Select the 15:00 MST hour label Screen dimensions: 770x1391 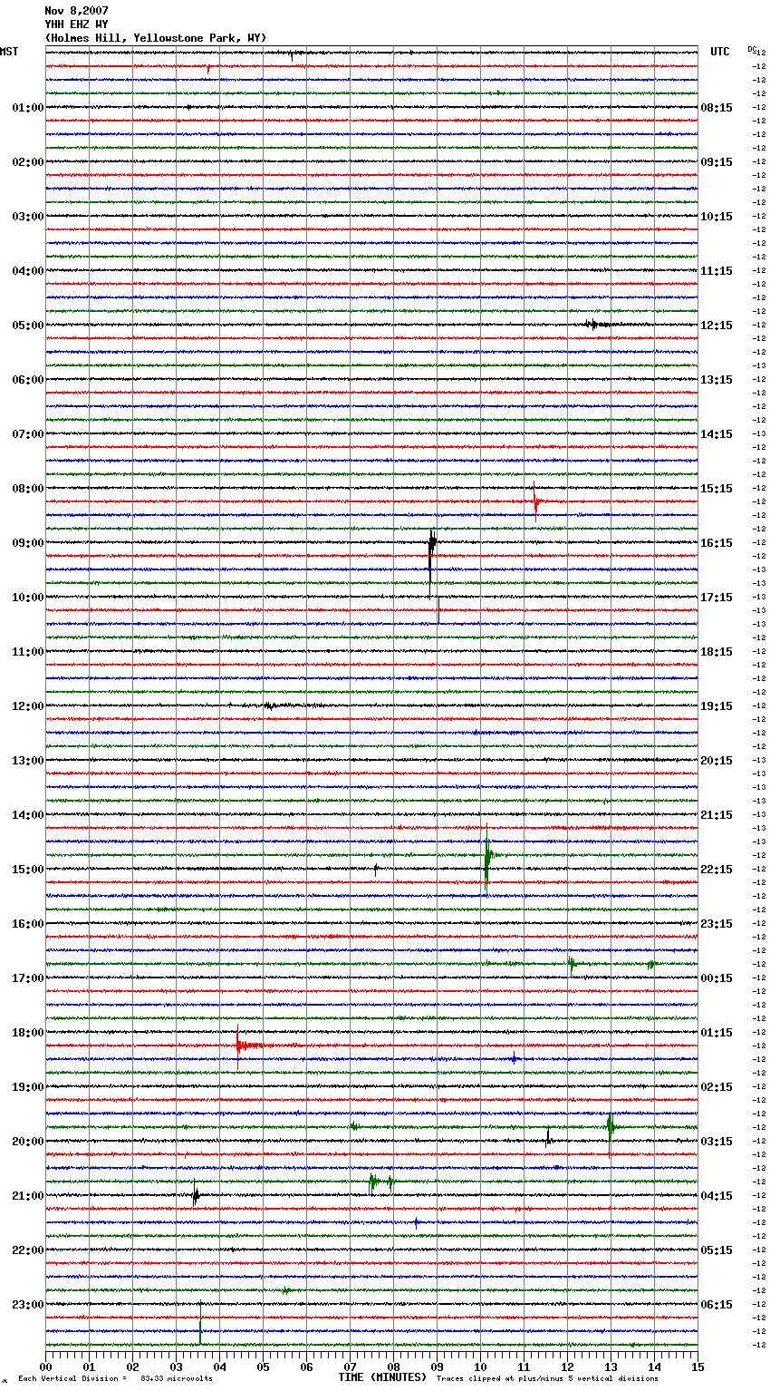(27, 870)
